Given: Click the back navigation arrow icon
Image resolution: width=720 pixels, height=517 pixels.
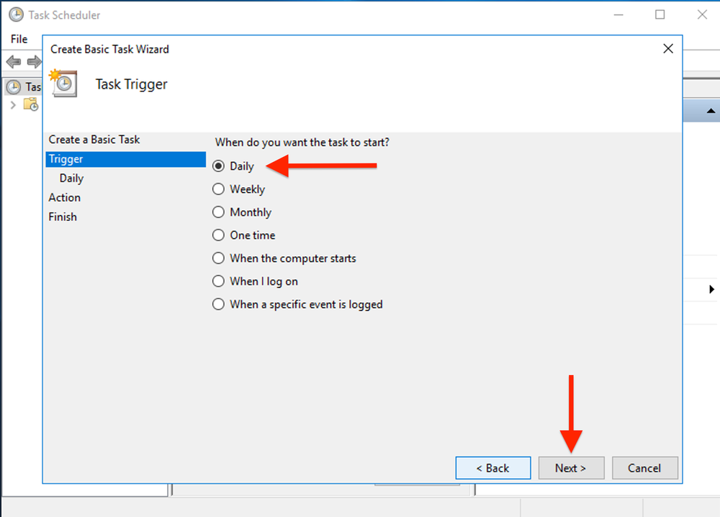Looking at the screenshot, I should pyautogui.click(x=14, y=61).
